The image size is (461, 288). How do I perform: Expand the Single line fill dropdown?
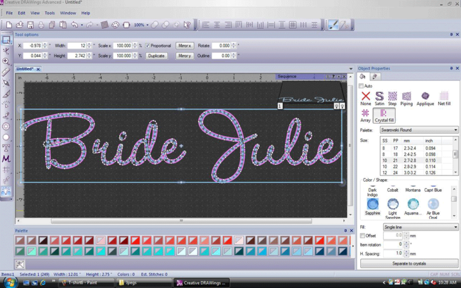click(420, 227)
